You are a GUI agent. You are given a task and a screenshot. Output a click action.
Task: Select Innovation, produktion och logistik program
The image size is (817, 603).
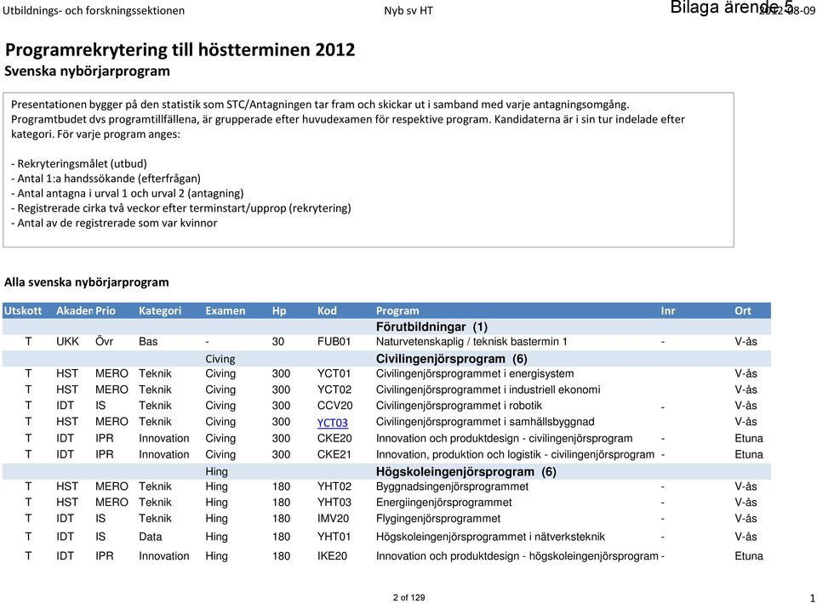515,455
